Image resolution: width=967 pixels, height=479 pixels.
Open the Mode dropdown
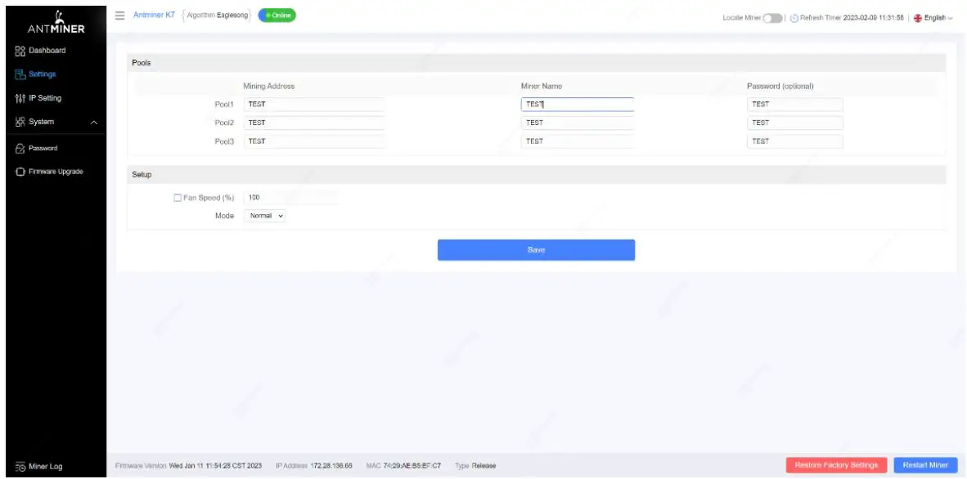264,217
